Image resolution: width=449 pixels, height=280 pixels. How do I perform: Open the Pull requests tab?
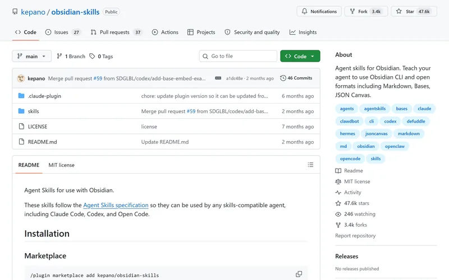coord(116,32)
